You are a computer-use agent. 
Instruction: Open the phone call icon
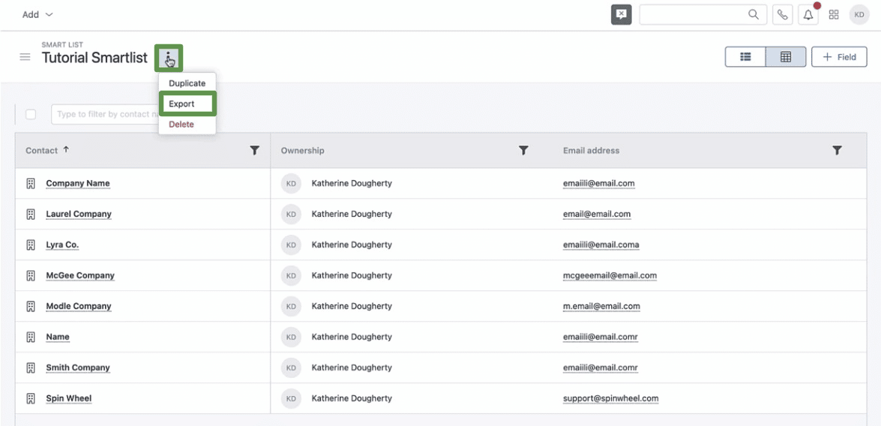coord(783,14)
